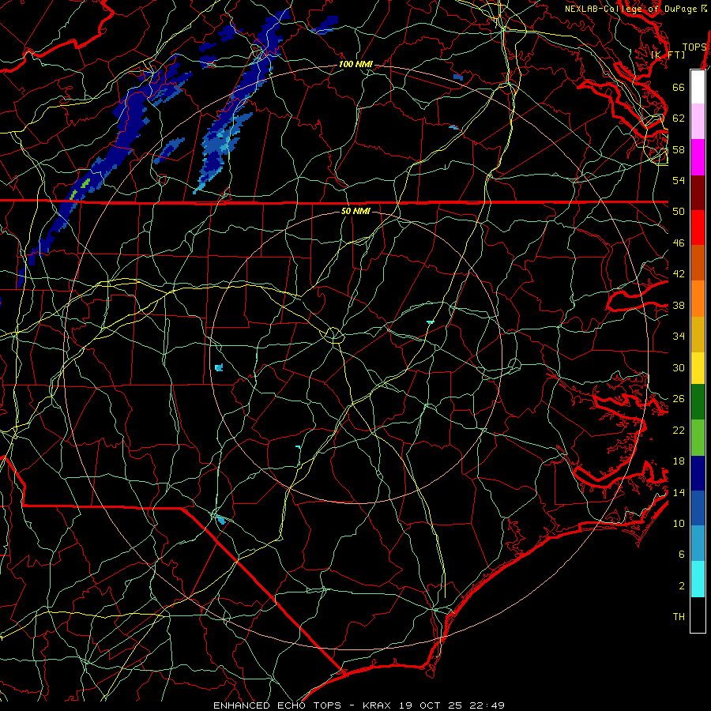711x711 pixels.
Task: Pick the dark orange legend swatch
Action: click(698, 263)
